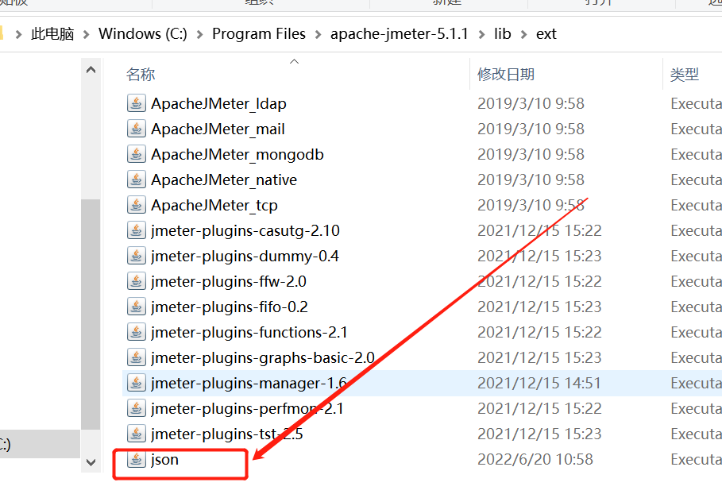The width and height of the screenshot is (722, 494).
Task: Click the json jar file icon
Action: [137, 459]
